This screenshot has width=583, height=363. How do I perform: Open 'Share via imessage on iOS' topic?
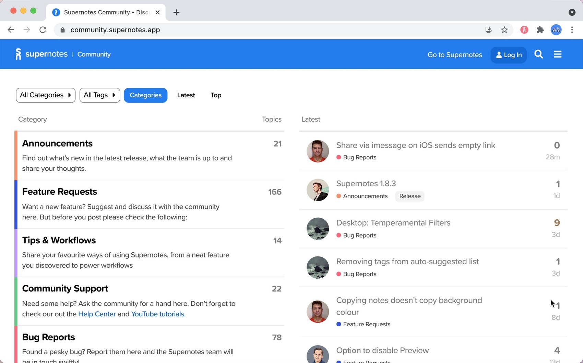416,145
